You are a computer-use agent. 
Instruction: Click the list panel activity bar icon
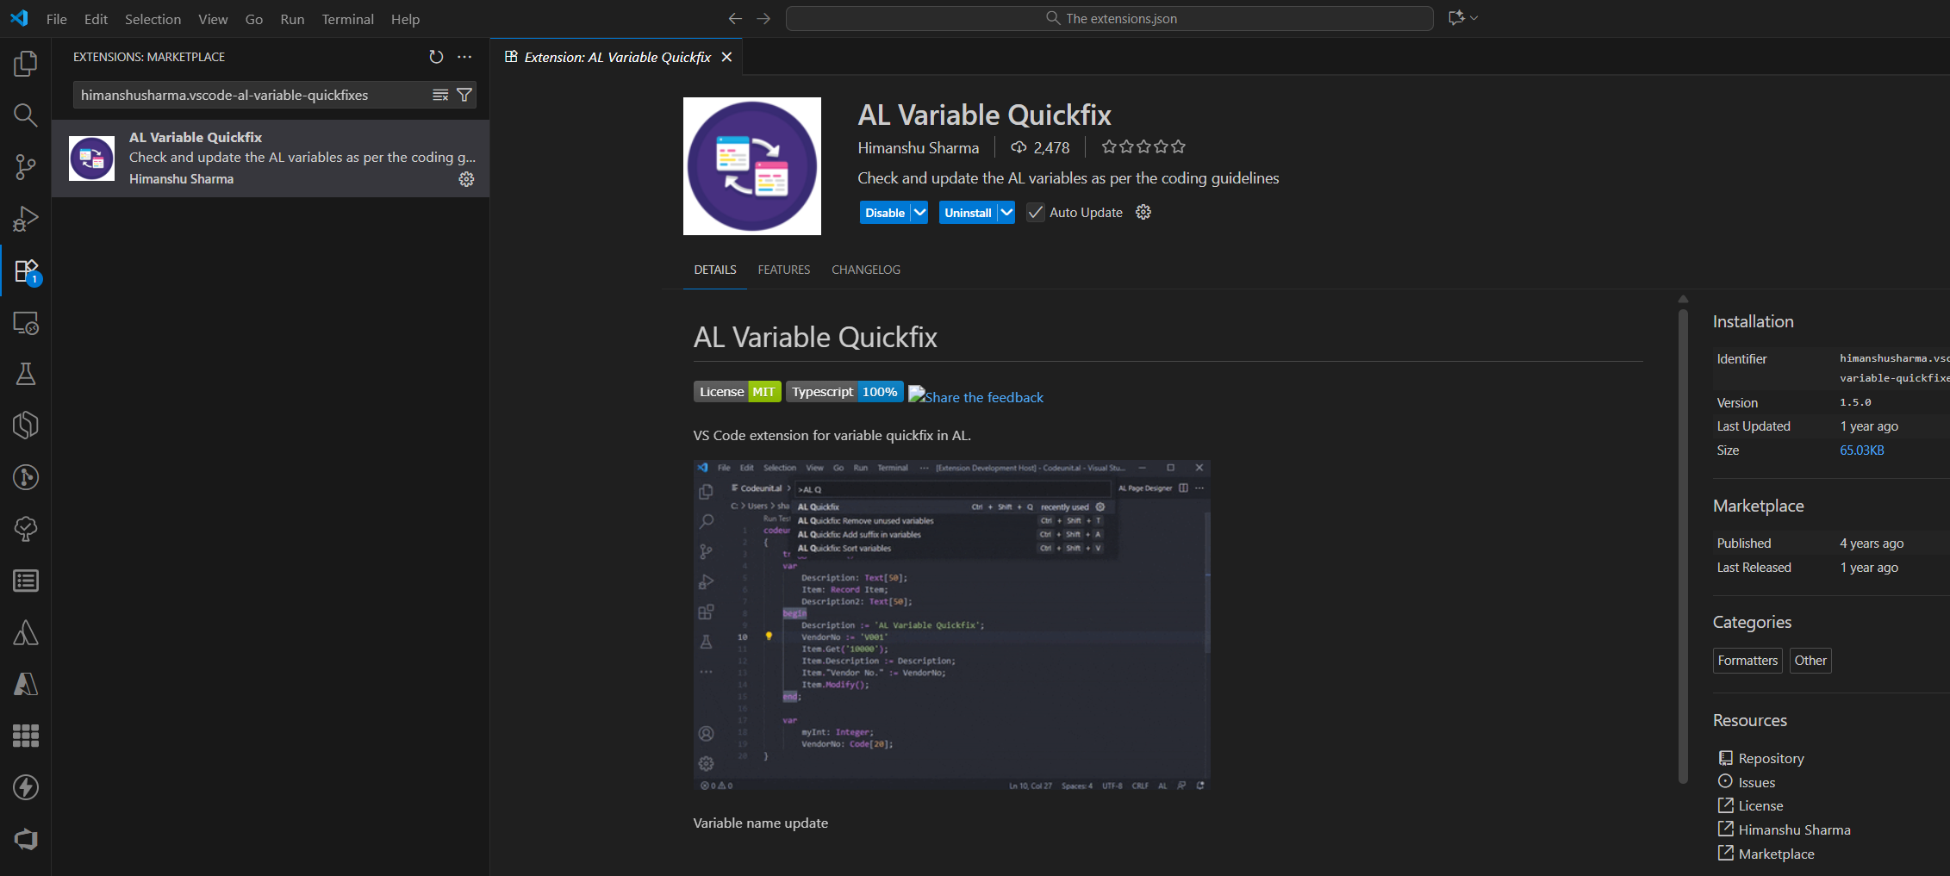(26, 581)
